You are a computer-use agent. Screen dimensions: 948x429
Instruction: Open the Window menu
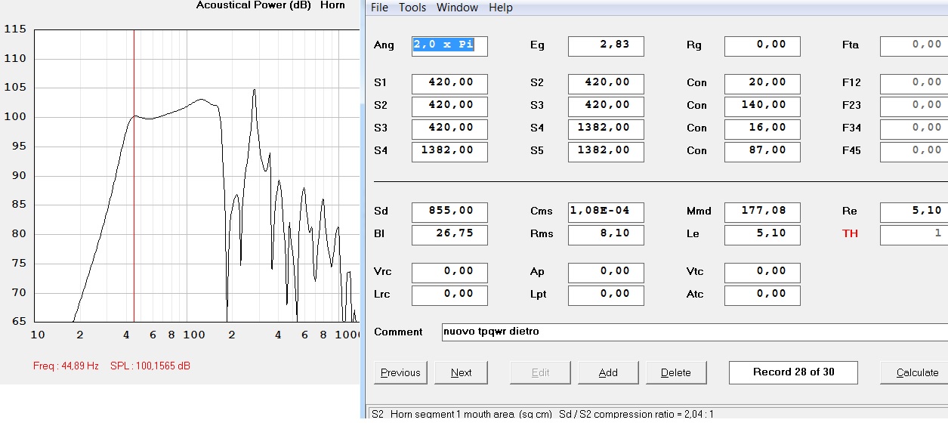[457, 8]
